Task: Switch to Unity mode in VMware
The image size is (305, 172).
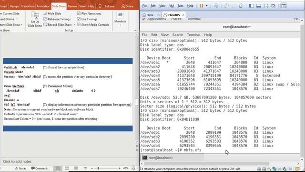Action: tap(273, 6)
